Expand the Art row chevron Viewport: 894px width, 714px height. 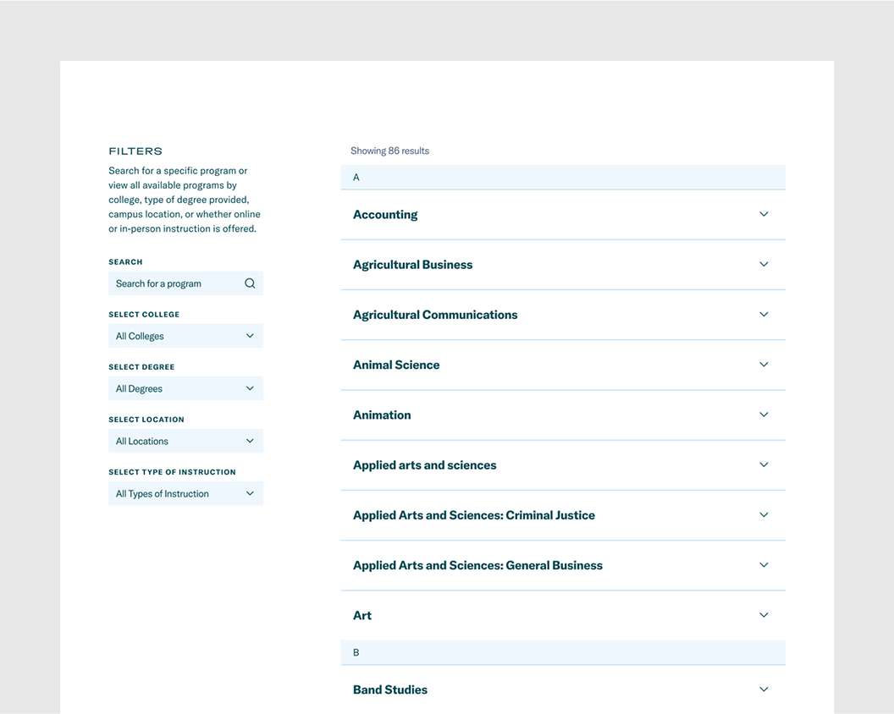click(764, 615)
